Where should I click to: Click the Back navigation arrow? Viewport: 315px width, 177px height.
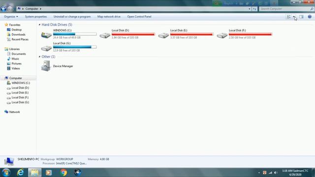click(3, 9)
